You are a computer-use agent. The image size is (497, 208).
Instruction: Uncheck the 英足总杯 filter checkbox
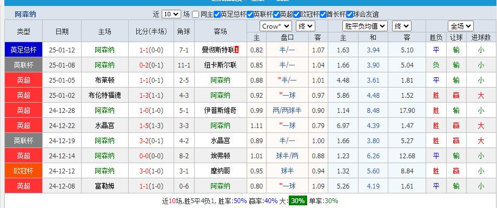click(217, 14)
